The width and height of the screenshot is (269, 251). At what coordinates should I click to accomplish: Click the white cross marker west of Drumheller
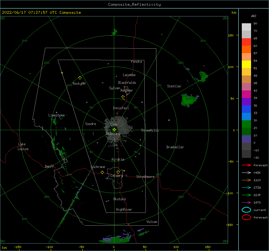coord(169,120)
